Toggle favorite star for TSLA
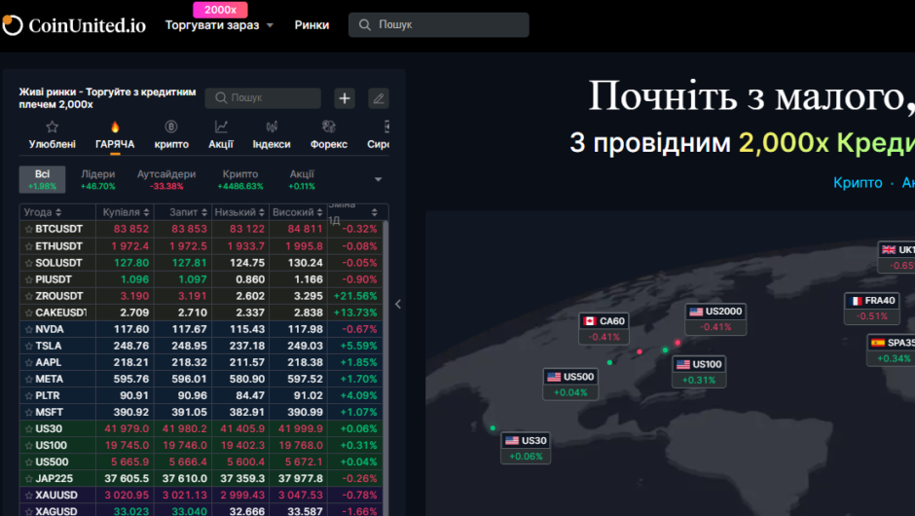This screenshot has width=915, height=516. 27,346
